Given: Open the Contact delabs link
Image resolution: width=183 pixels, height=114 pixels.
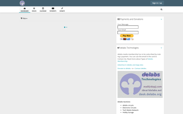Looking at the screenshot, I should (141, 68).
